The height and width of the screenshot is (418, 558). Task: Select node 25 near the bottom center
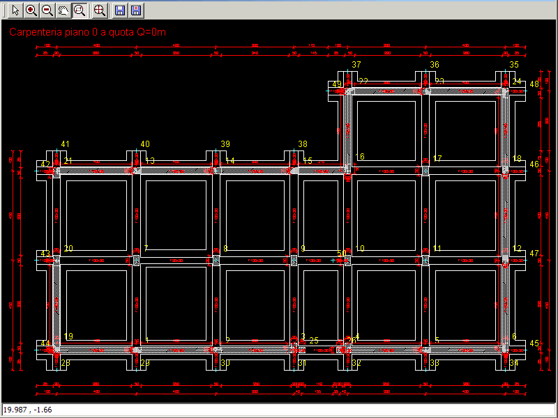313,341
